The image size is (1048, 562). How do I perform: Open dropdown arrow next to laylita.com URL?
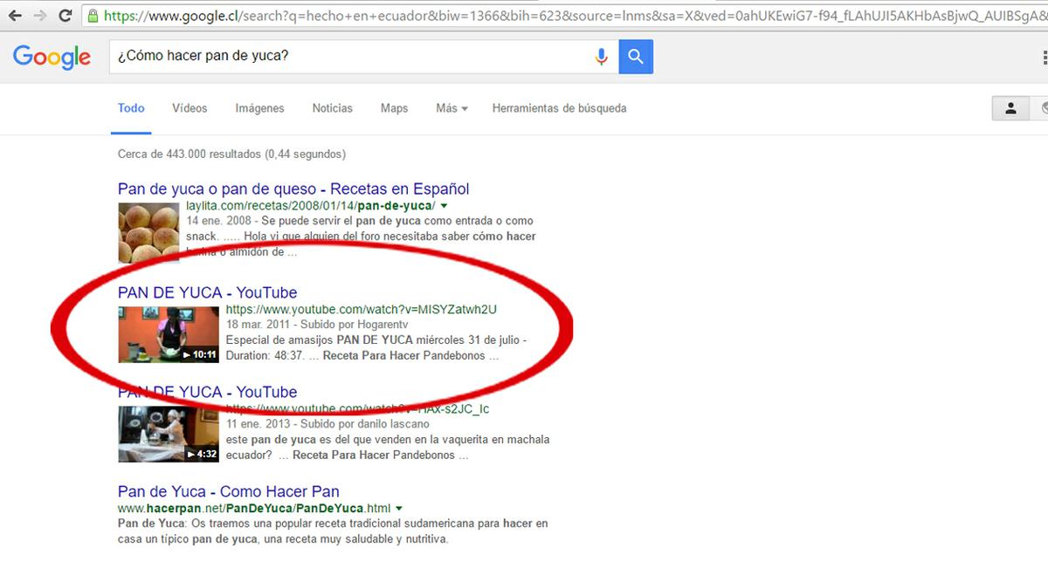click(444, 206)
